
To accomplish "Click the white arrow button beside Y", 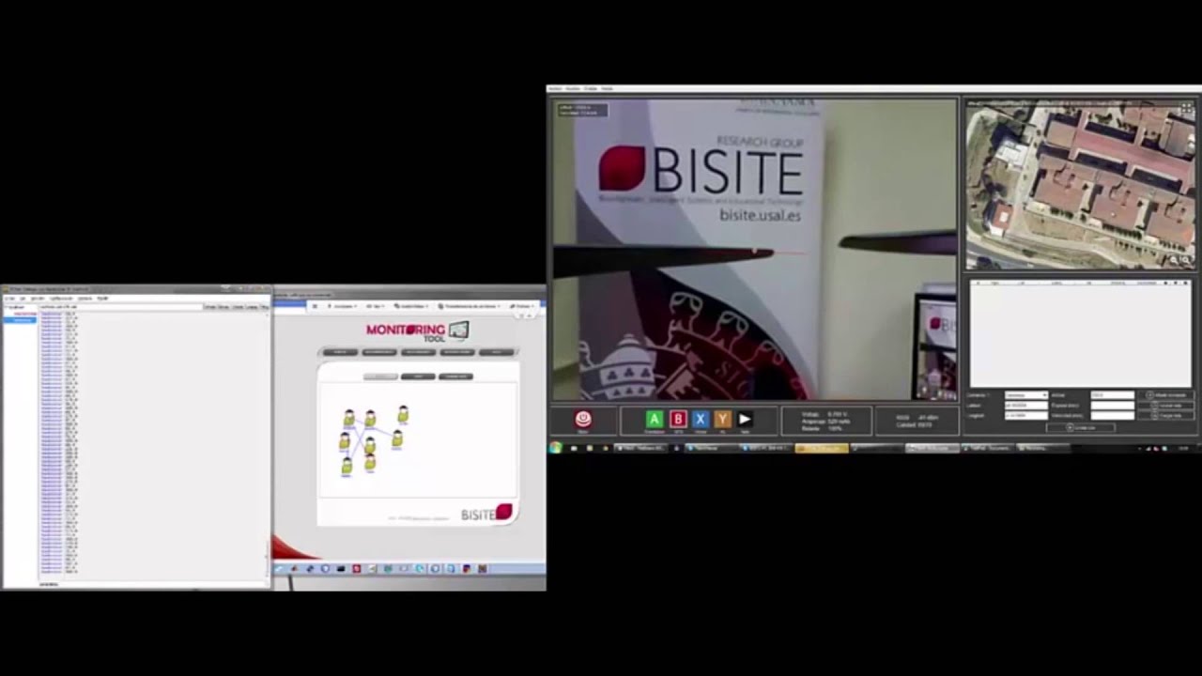I will [x=745, y=419].
